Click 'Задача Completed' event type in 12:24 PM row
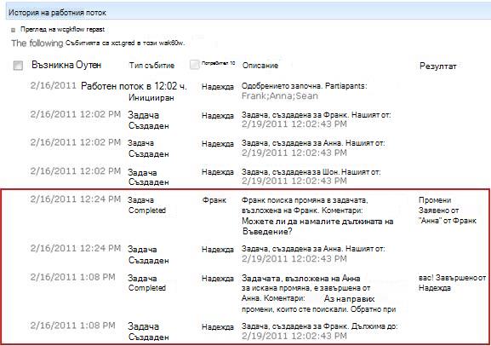The width and height of the screenshot is (491, 346). (147, 205)
